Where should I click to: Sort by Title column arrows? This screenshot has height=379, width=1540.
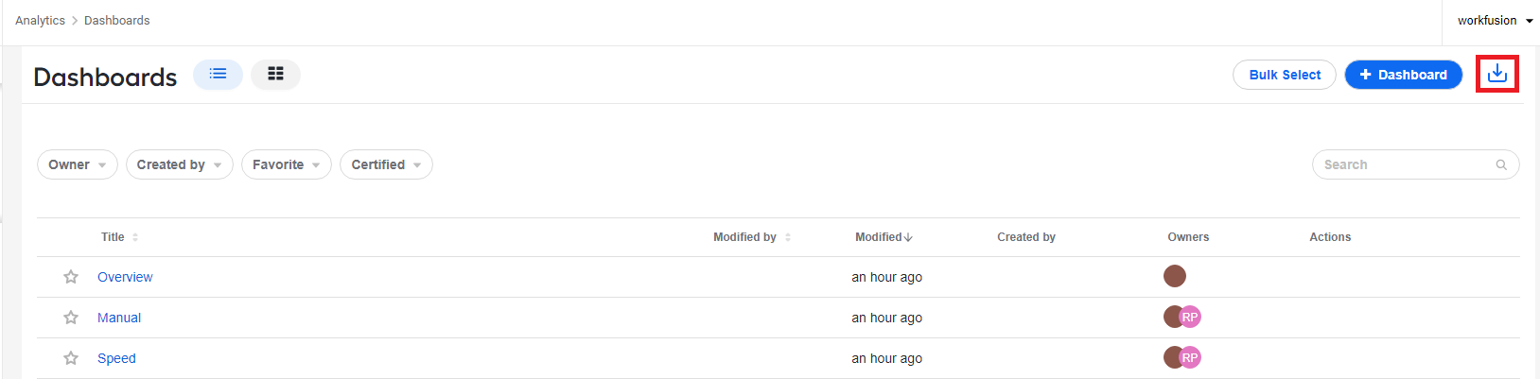click(135, 237)
